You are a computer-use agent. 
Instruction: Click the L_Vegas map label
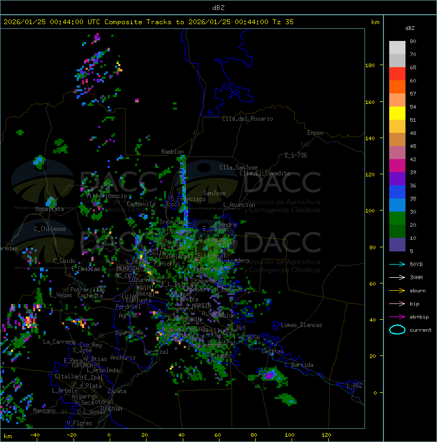(x=61, y=295)
